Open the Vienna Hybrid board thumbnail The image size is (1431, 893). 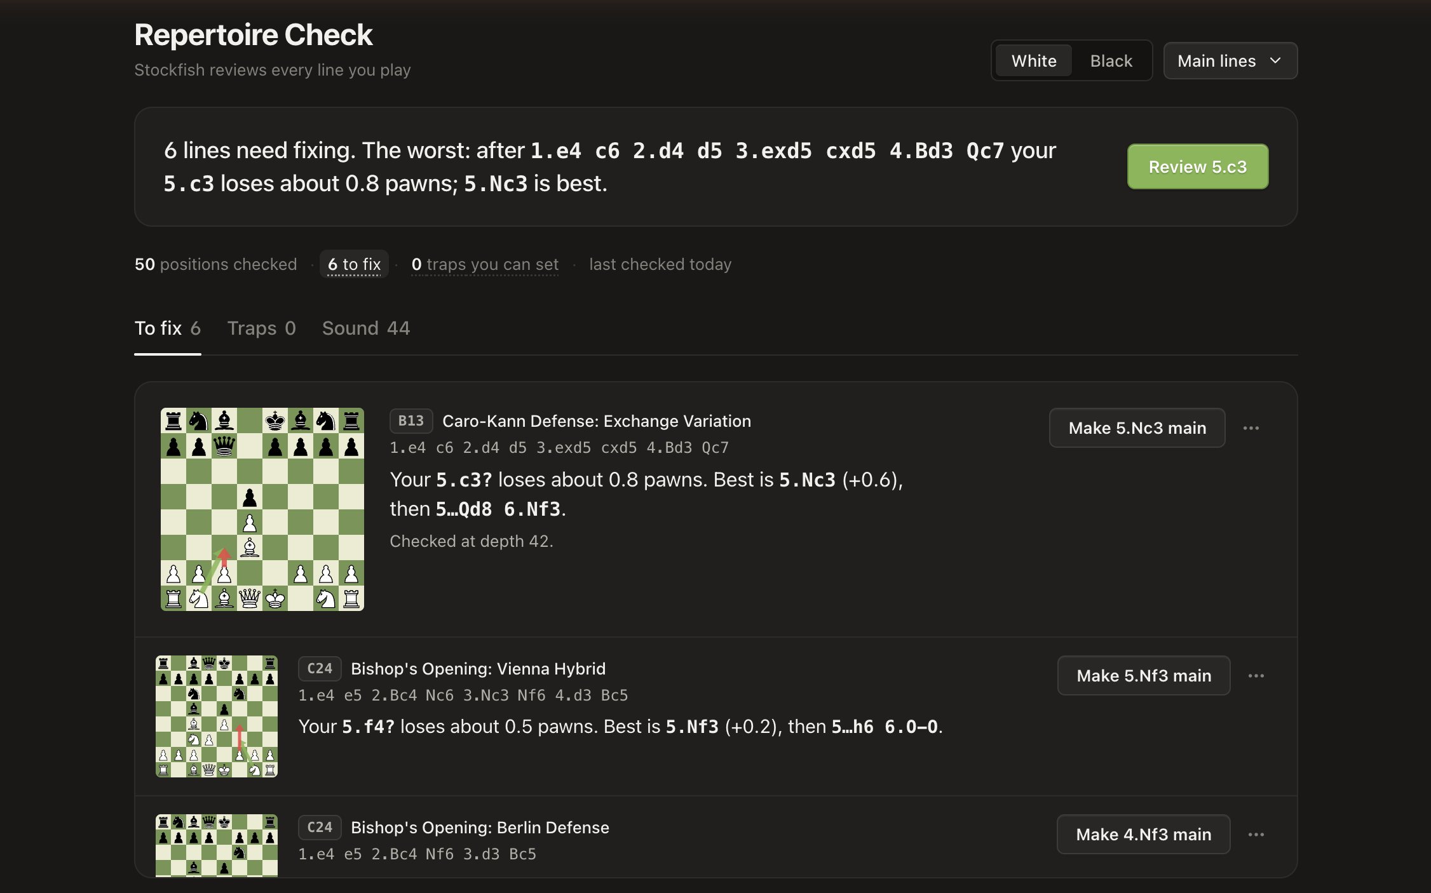(x=217, y=716)
